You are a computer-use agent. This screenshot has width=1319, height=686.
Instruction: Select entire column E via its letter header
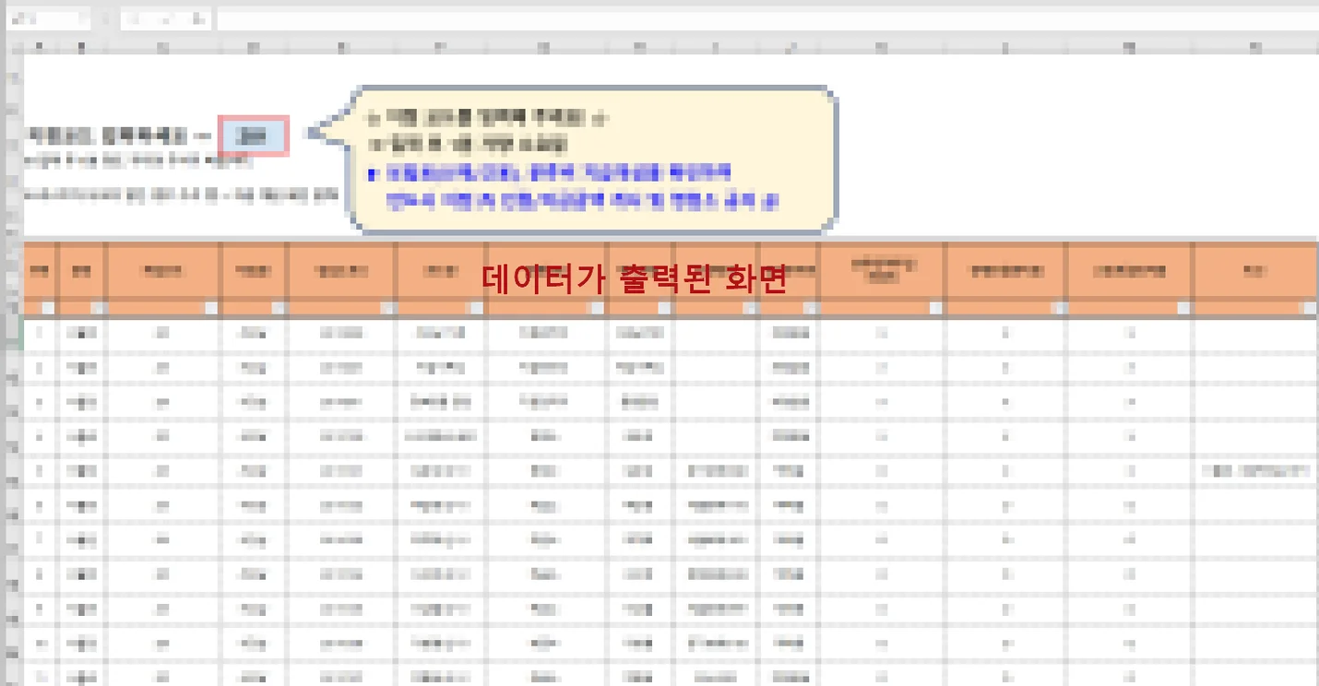341,45
